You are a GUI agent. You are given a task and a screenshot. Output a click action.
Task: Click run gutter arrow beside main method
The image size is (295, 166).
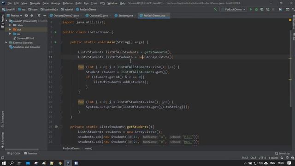55,42
